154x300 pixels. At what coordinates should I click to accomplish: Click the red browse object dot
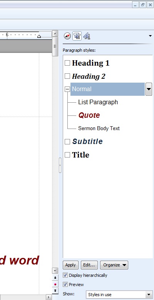pos(55,284)
